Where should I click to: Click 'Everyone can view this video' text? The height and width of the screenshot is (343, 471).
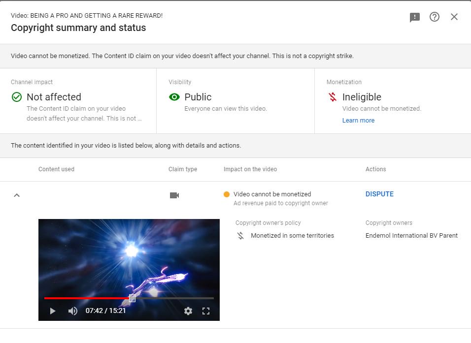(x=225, y=109)
